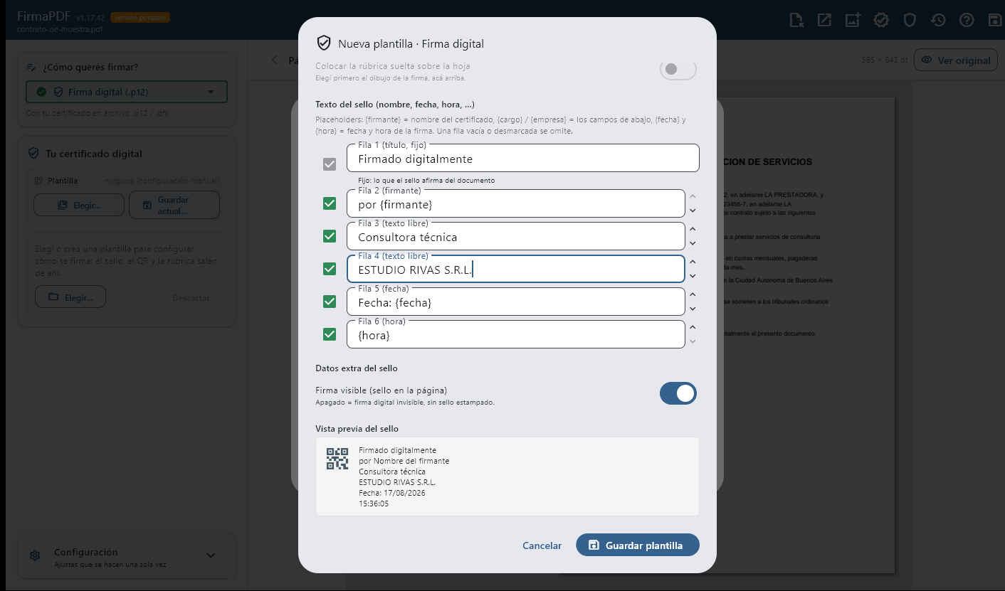Click the Descartar link
1005x591 pixels.
[191, 298]
